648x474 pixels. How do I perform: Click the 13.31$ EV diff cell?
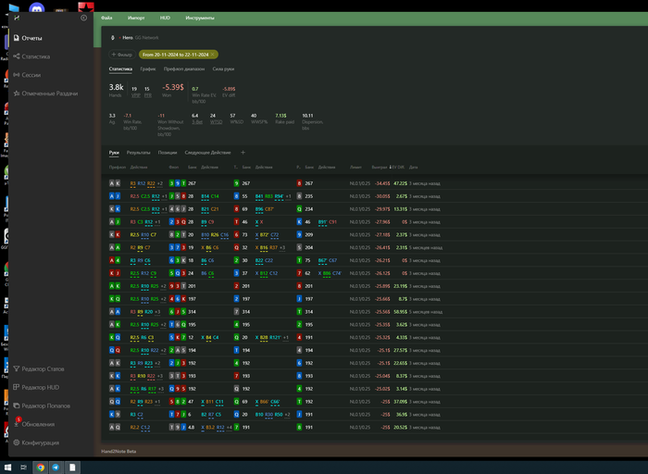coord(400,209)
